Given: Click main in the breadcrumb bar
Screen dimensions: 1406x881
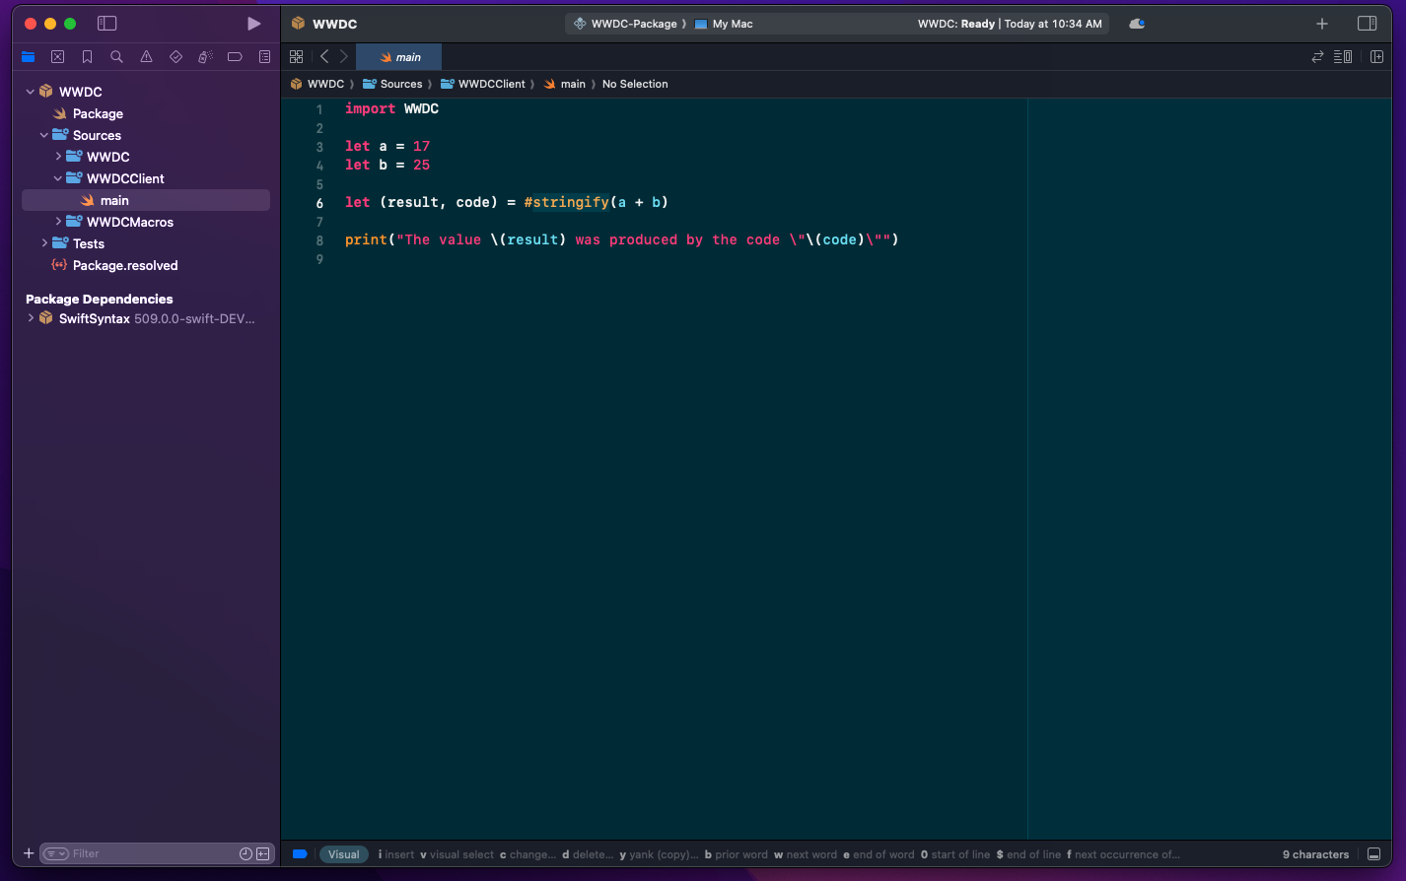Looking at the screenshot, I should (565, 84).
